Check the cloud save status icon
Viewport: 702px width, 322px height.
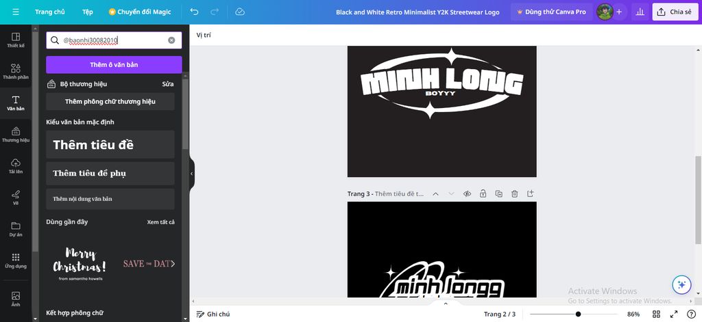[x=240, y=12]
